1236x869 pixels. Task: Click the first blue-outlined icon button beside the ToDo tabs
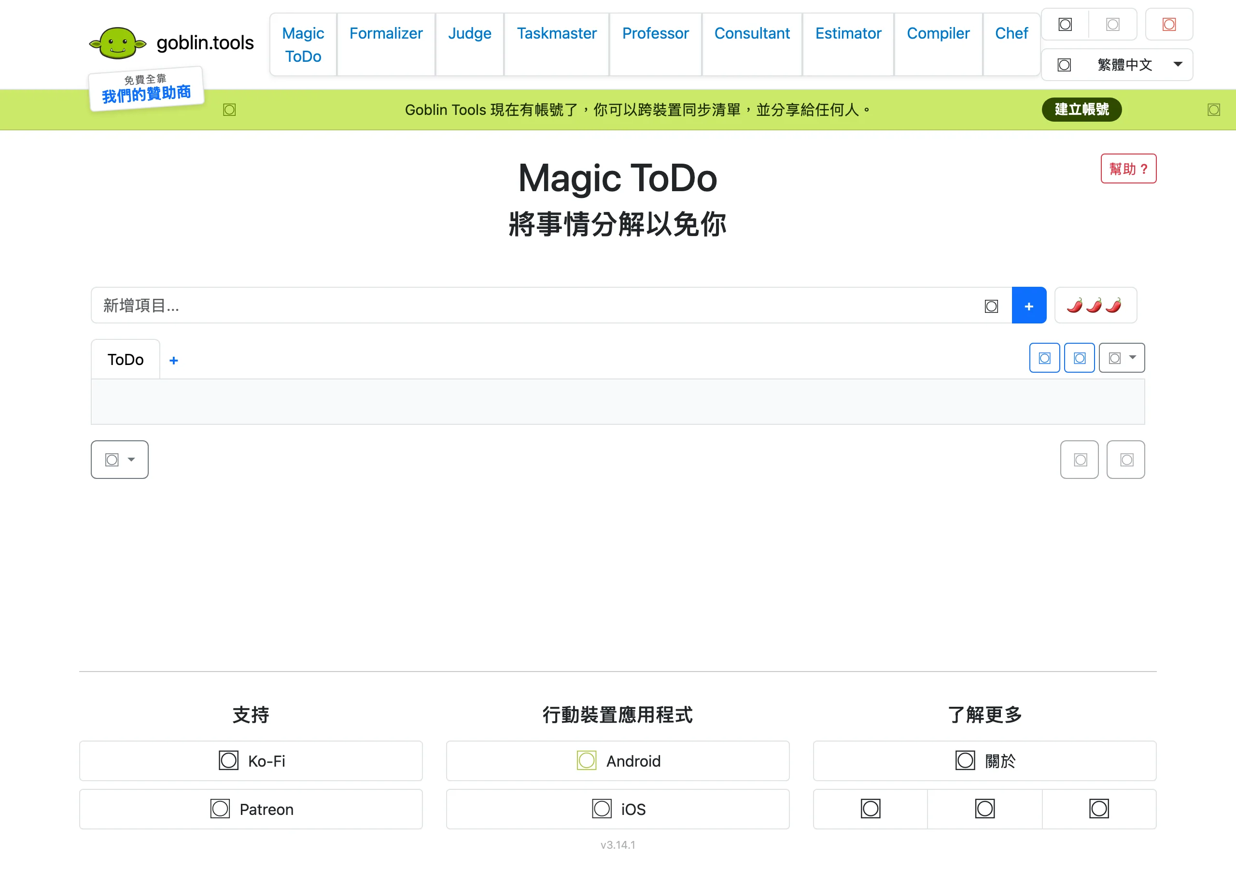[x=1044, y=358]
